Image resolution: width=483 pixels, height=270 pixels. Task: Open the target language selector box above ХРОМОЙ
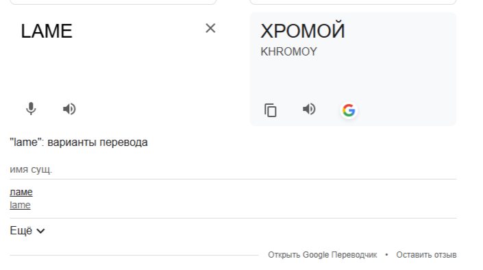(353, 2)
